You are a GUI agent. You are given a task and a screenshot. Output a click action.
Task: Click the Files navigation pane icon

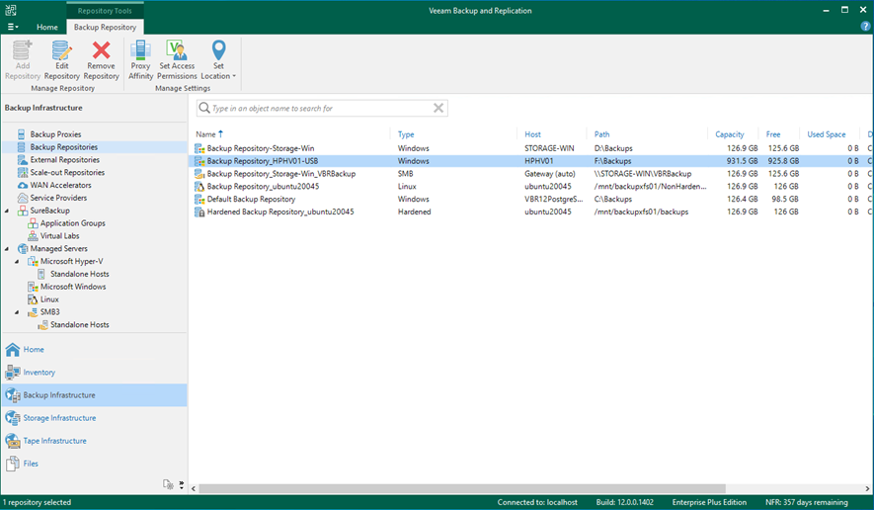[12, 464]
